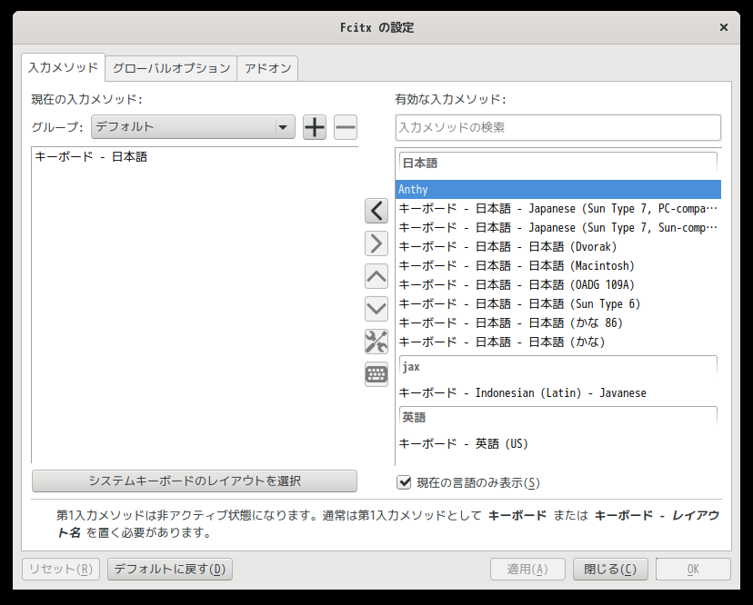Select Japanese (Sun Type 7, Sun-comp… entry

click(558, 228)
